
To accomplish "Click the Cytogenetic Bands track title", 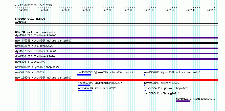I will 30,19.
